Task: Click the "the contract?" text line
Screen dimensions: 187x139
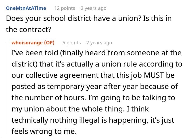Action: pos(29,29)
